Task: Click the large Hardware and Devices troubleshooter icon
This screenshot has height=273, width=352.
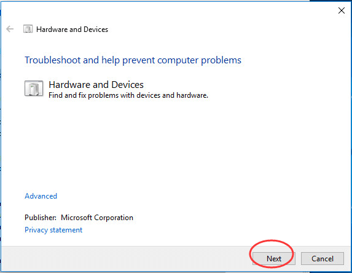Action: coord(34,89)
